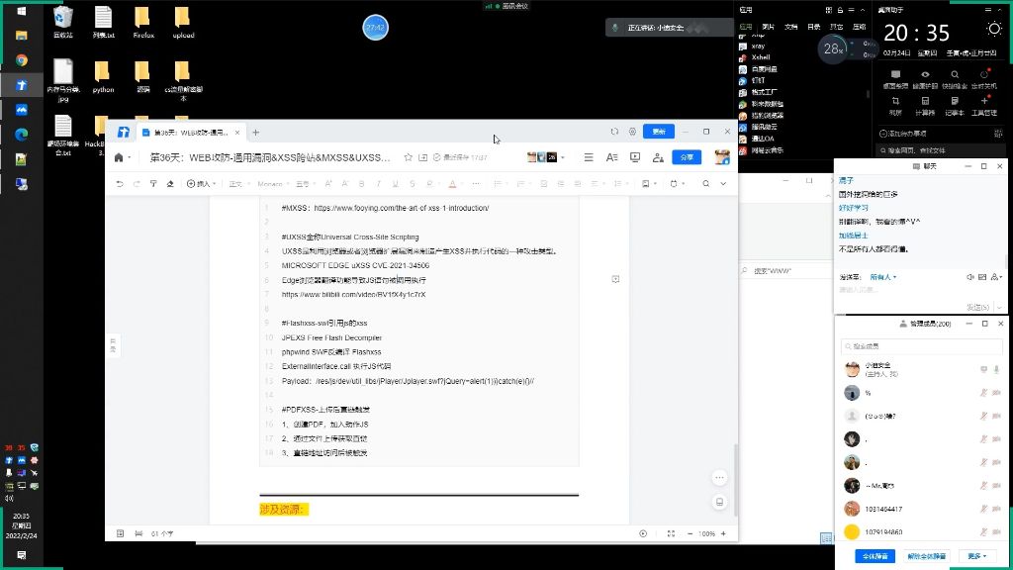
Task: Click the quick search tool icon
Action: pos(955,79)
